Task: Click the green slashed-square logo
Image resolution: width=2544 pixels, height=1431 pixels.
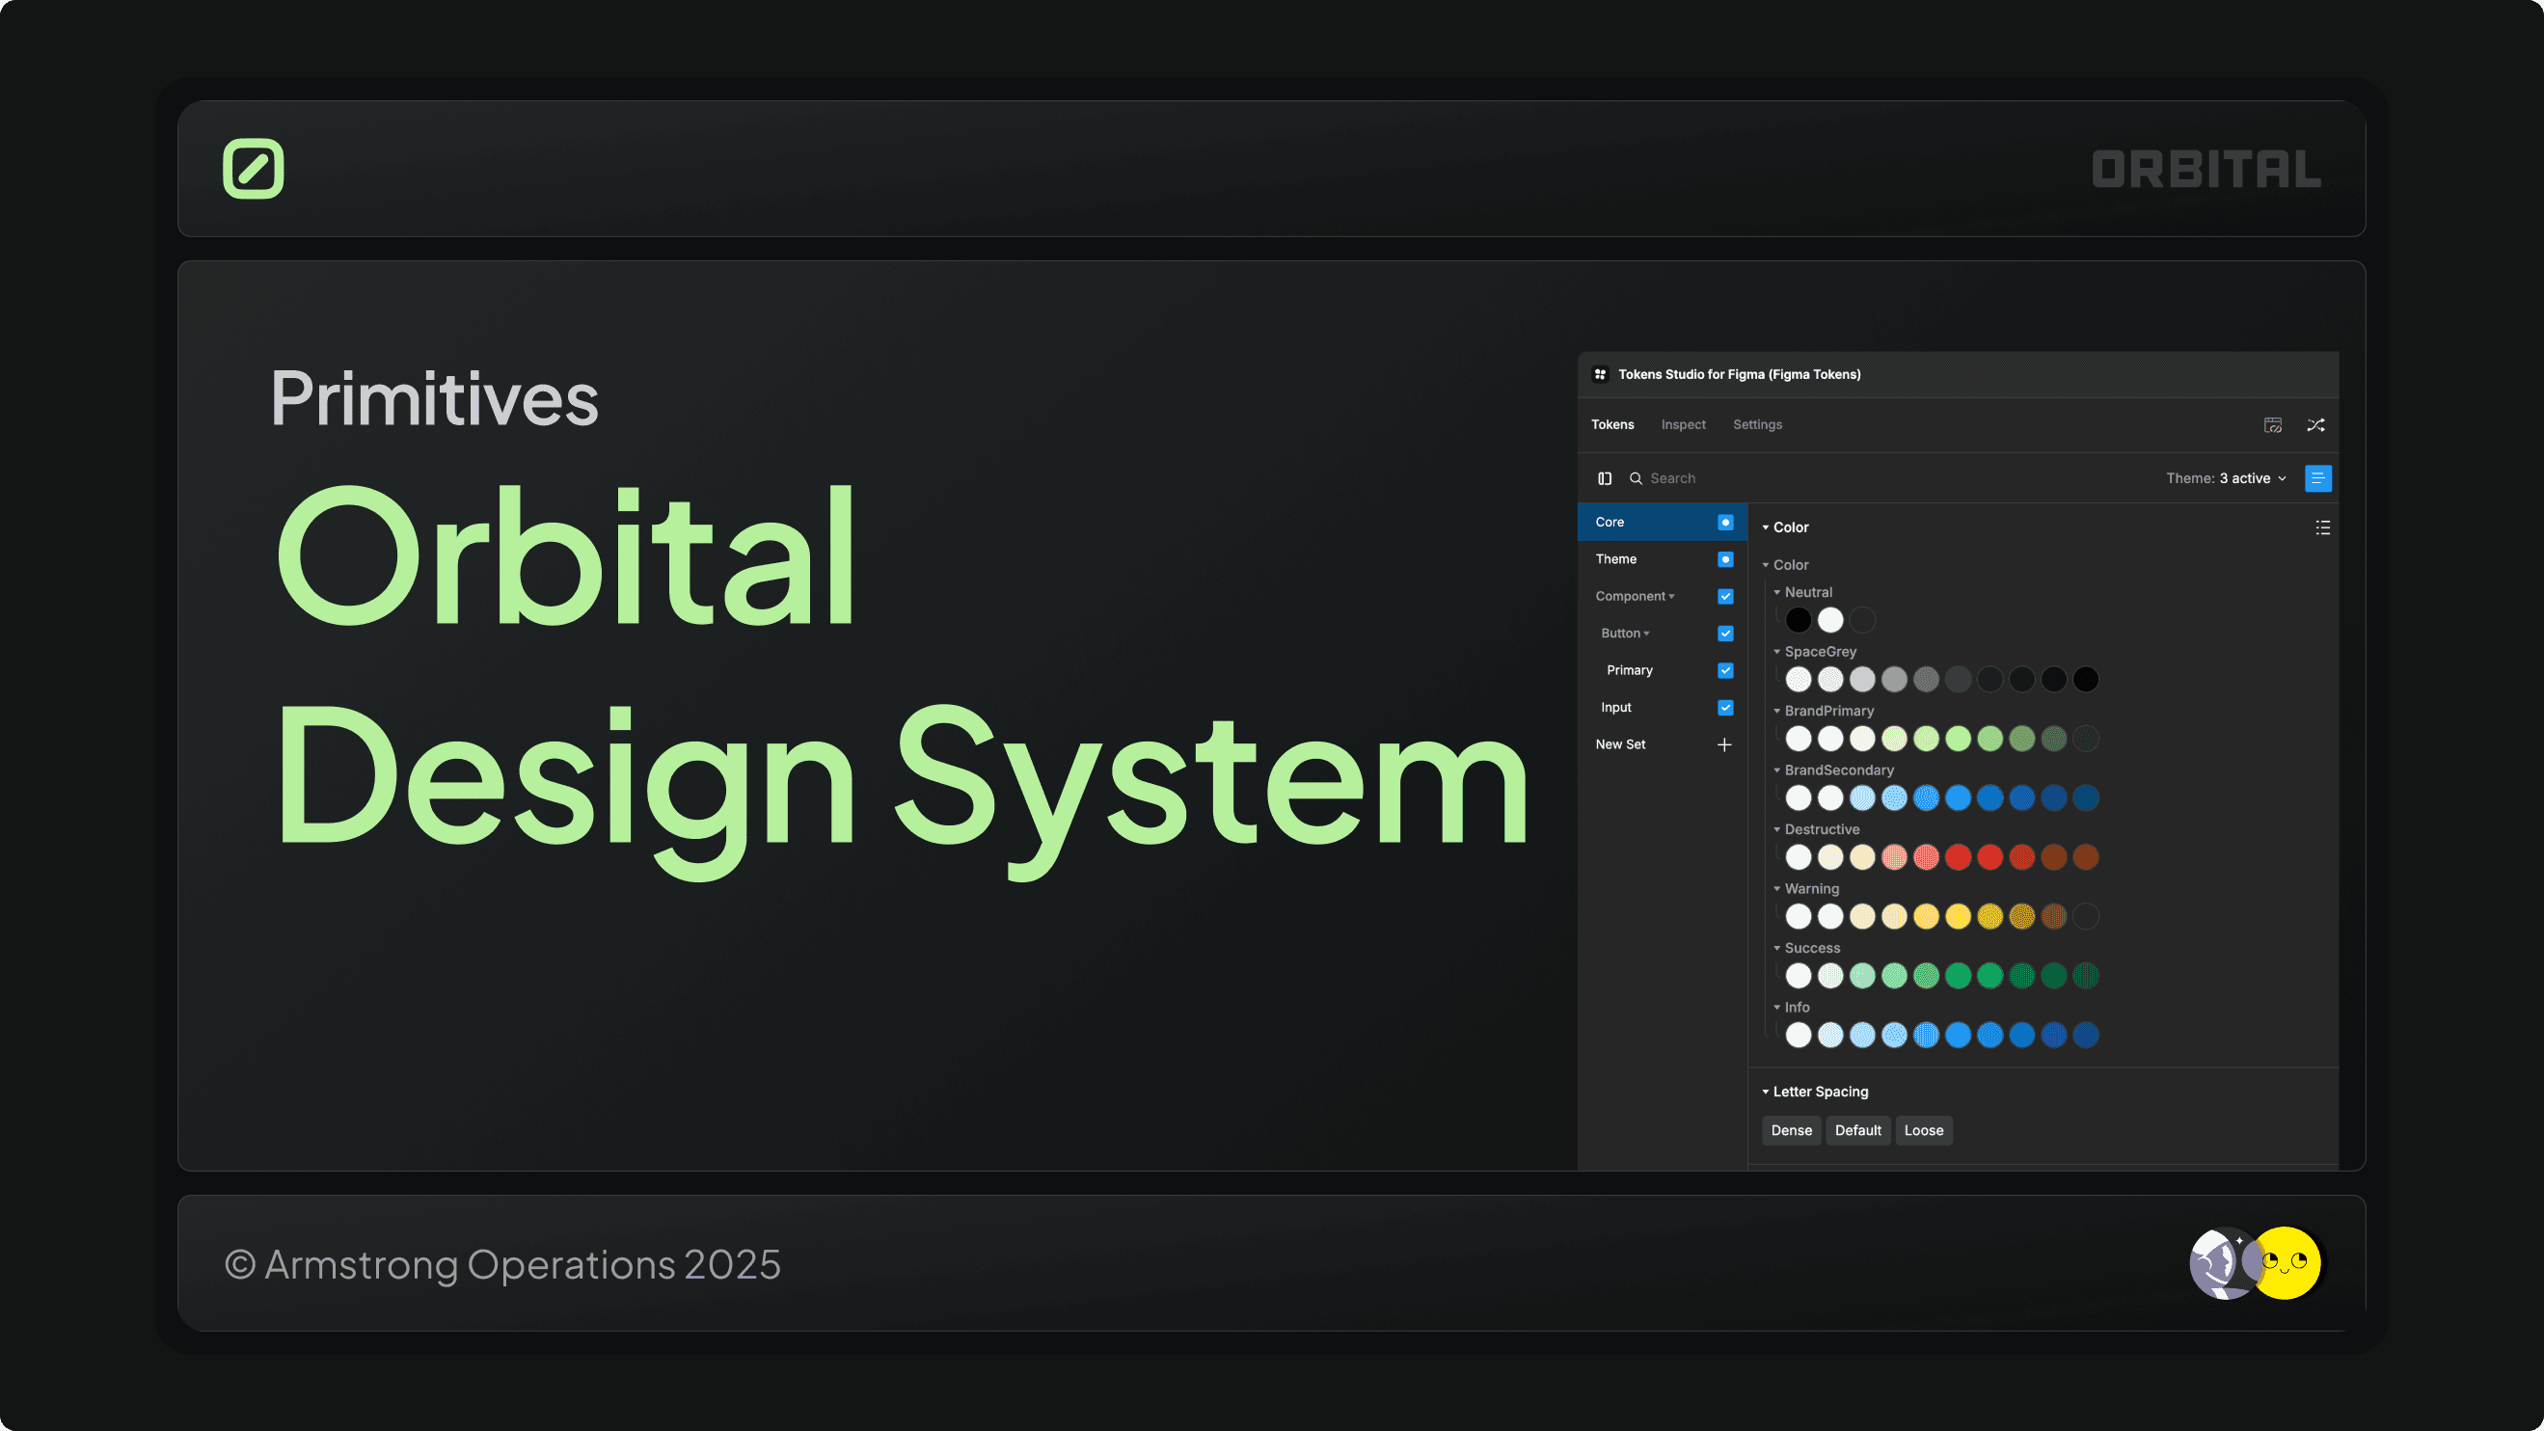Action: point(253,169)
